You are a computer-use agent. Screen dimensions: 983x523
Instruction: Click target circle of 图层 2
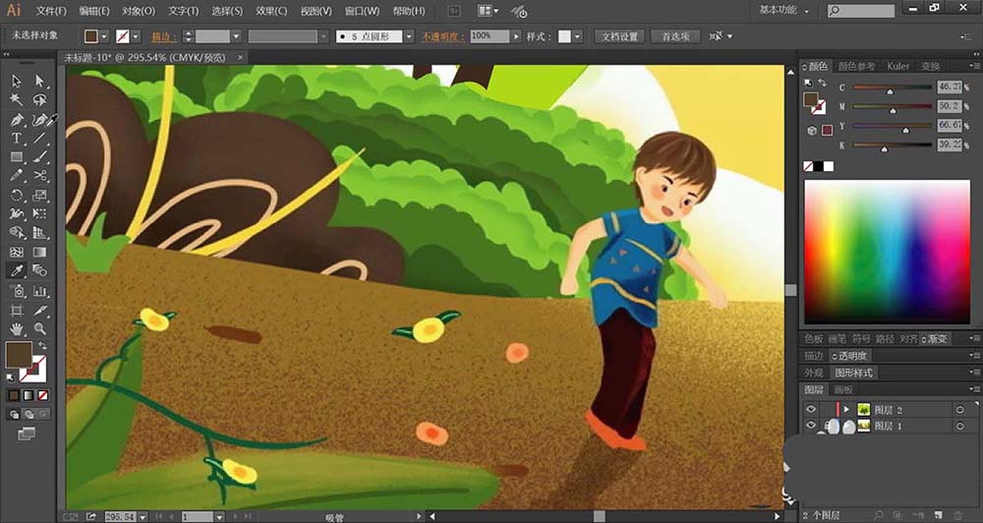(x=959, y=410)
